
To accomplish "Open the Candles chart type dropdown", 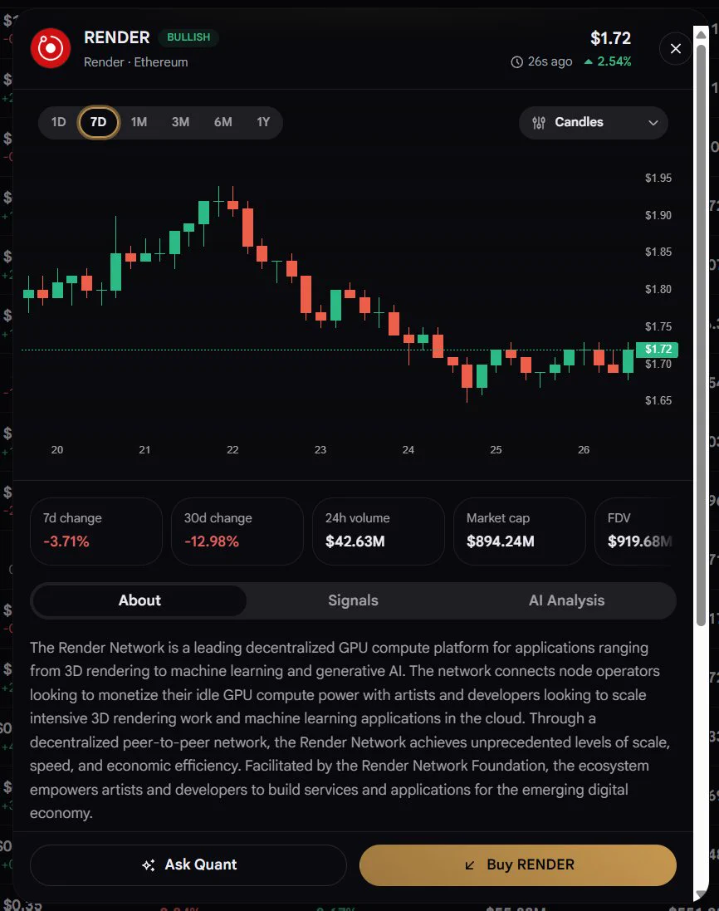I will (x=593, y=123).
